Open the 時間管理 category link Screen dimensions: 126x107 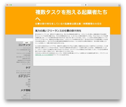click(x=28, y=85)
